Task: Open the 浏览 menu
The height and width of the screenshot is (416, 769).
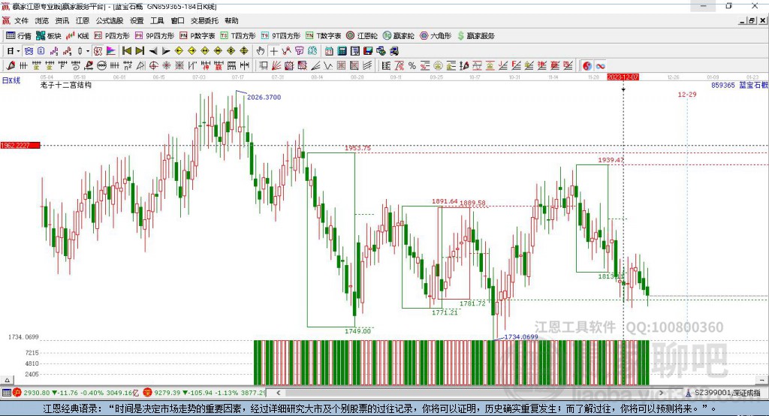Action: (x=42, y=20)
